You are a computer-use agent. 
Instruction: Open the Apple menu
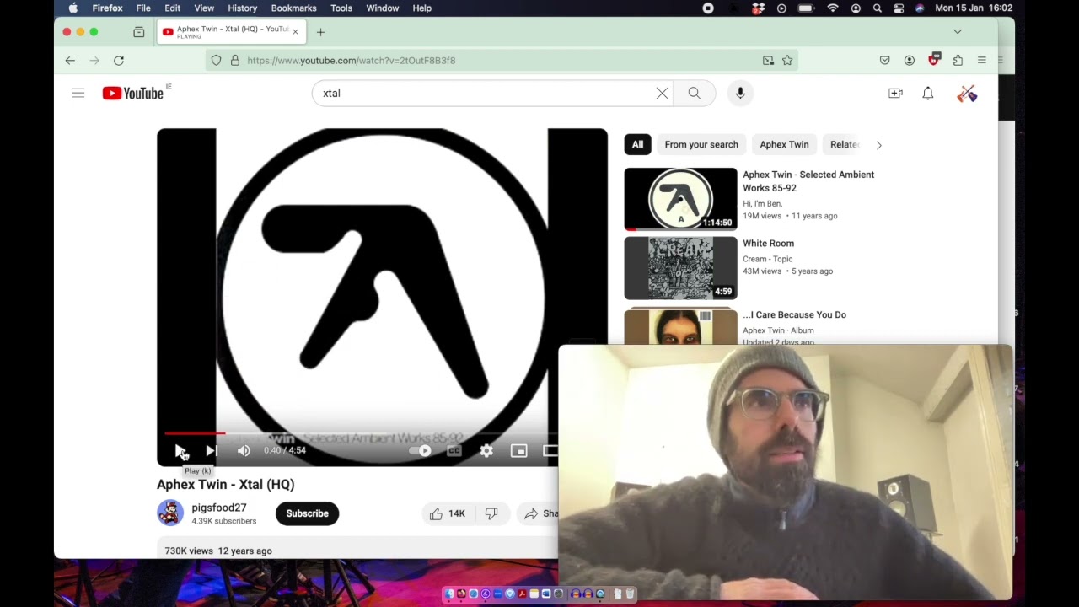click(72, 8)
